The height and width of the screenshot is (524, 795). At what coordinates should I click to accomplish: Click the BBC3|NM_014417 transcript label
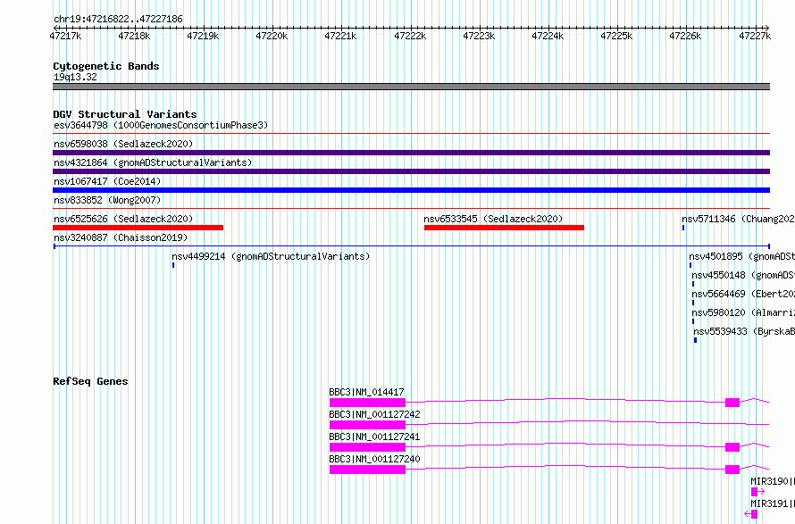tap(366, 392)
